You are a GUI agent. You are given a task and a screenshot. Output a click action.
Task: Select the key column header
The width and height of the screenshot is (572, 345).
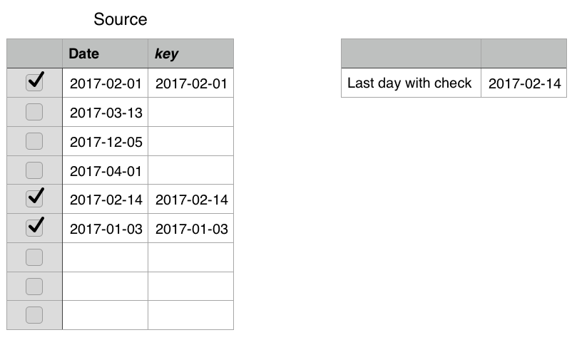[x=190, y=53]
